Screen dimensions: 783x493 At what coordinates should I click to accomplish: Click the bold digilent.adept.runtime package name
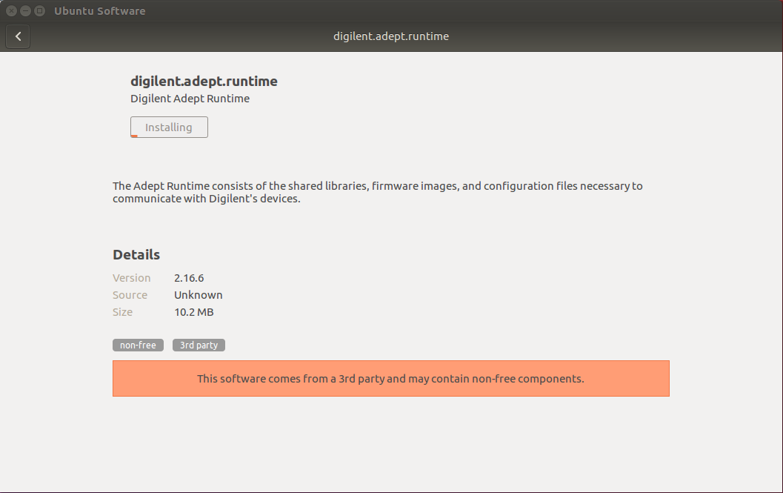point(204,81)
